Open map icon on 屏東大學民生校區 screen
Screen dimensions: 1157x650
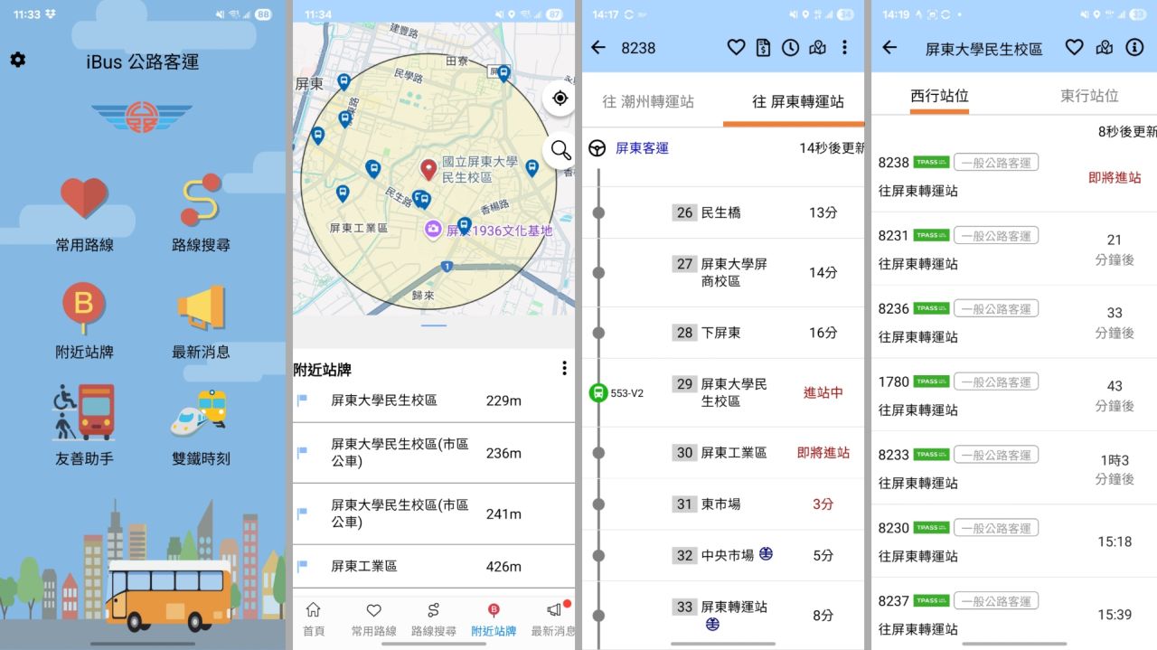[1104, 47]
